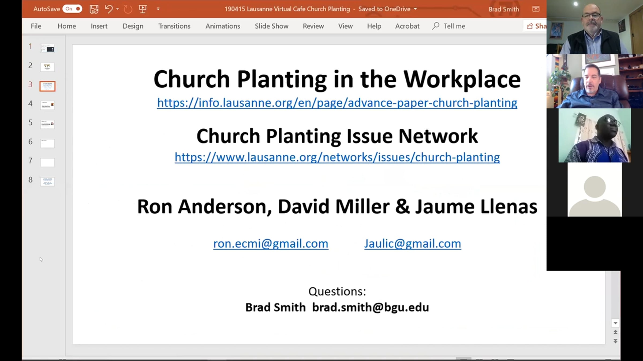The width and height of the screenshot is (643, 361).
Task: Click the Share button icon
Action: (530, 26)
